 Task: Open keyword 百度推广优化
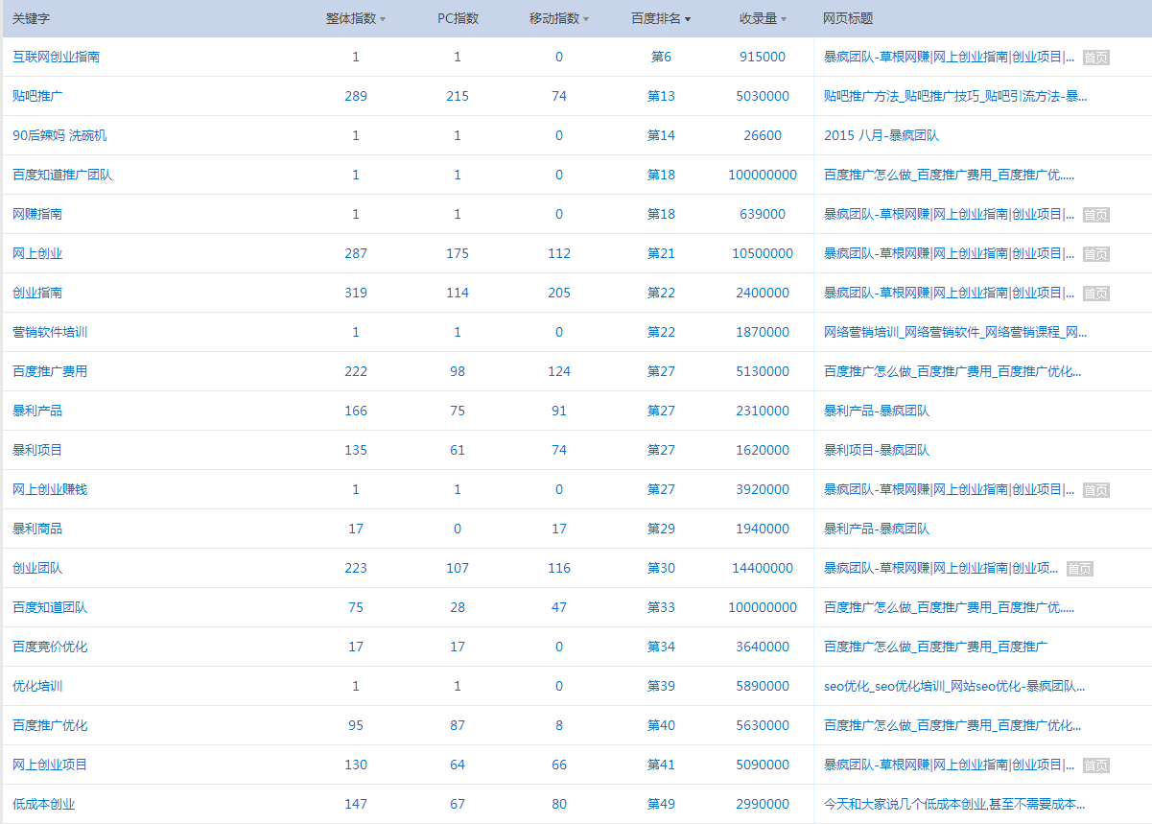point(50,725)
